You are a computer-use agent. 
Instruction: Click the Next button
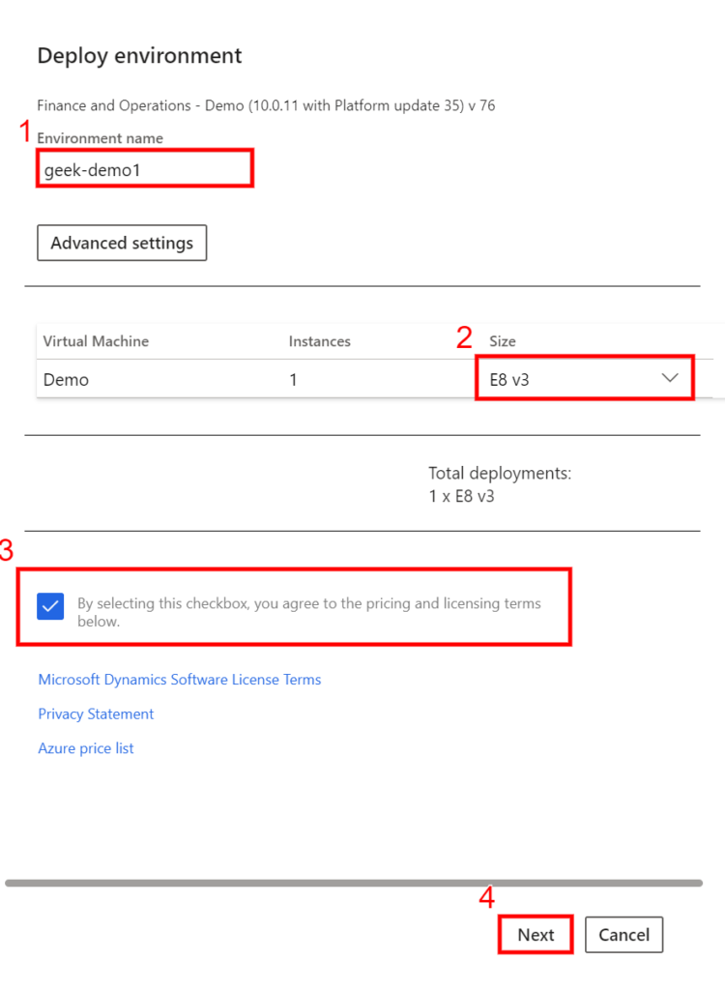(x=536, y=935)
